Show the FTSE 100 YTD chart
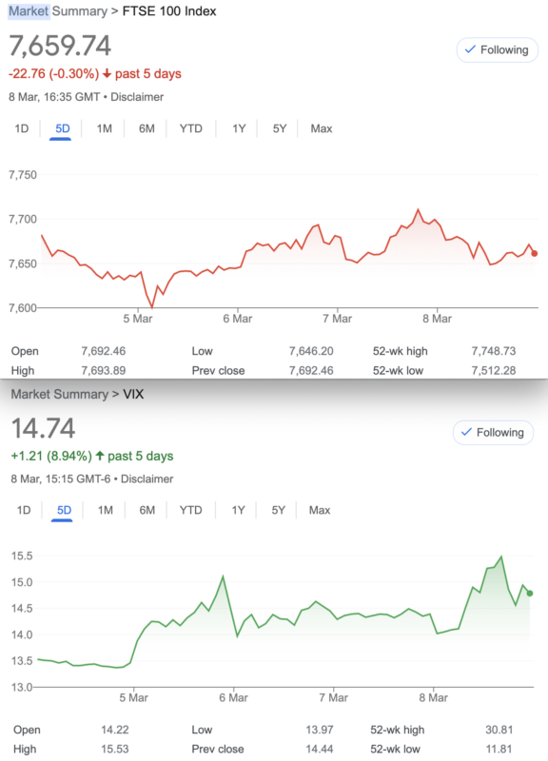The height and width of the screenshot is (761, 548). click(191, 128)
